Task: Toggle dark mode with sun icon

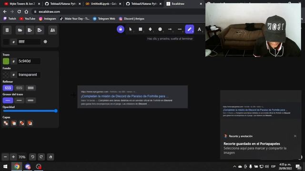Action: coord(45,42)
